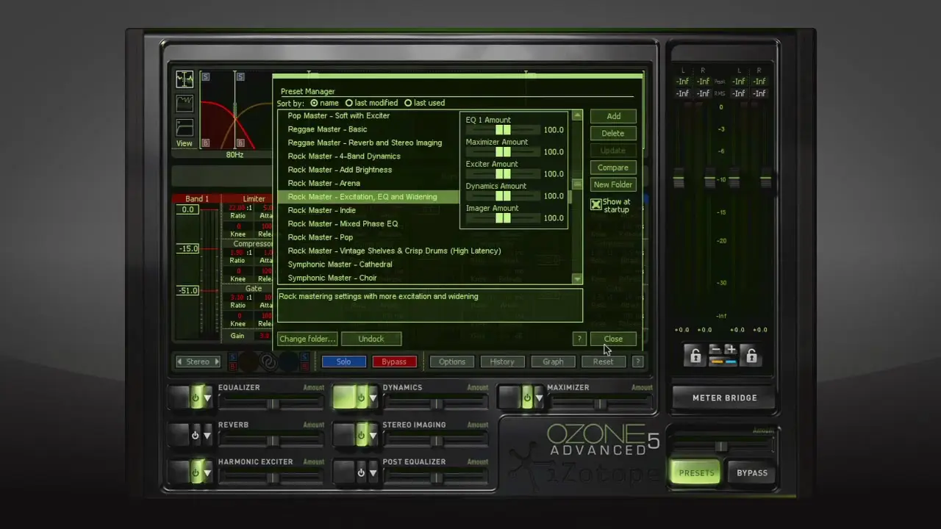Uncheck the Show at startup checkbox

596,204
